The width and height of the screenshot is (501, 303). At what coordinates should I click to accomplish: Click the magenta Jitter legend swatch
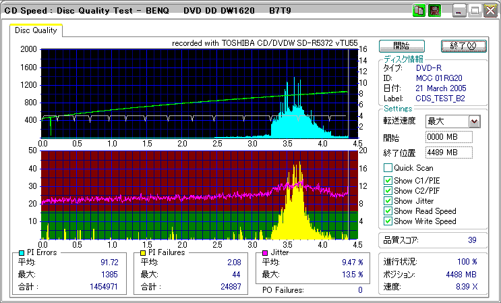265,252
